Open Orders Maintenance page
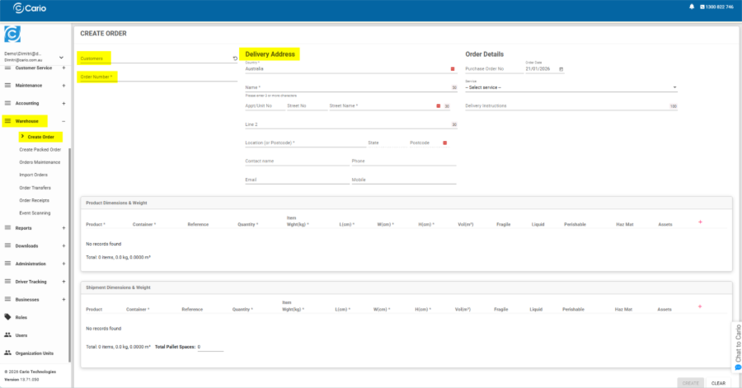The image size is (742, 388). pos(40,162)
